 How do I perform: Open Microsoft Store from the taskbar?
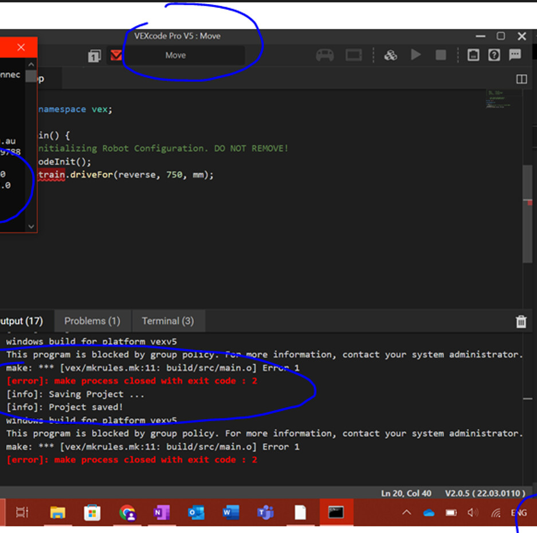(92, 512)
